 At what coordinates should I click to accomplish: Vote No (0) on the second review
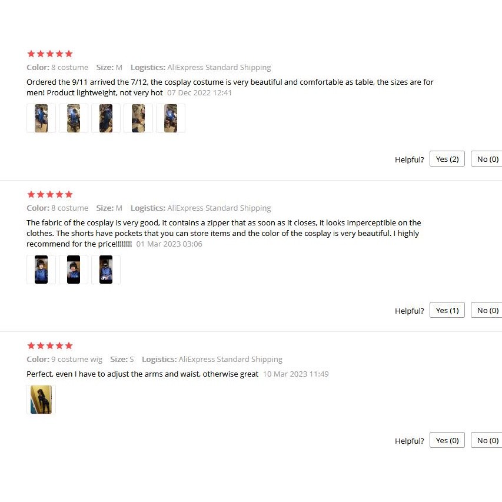coord(487,310)
